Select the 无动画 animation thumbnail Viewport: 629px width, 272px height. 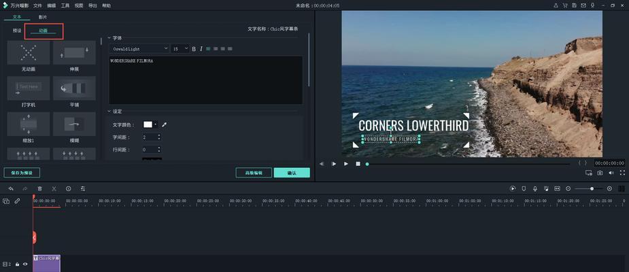pos(29,52)
